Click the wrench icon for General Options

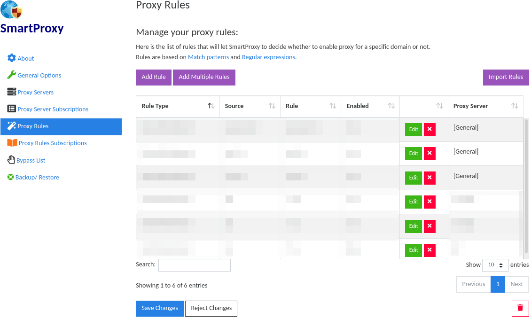coord(12,75)
